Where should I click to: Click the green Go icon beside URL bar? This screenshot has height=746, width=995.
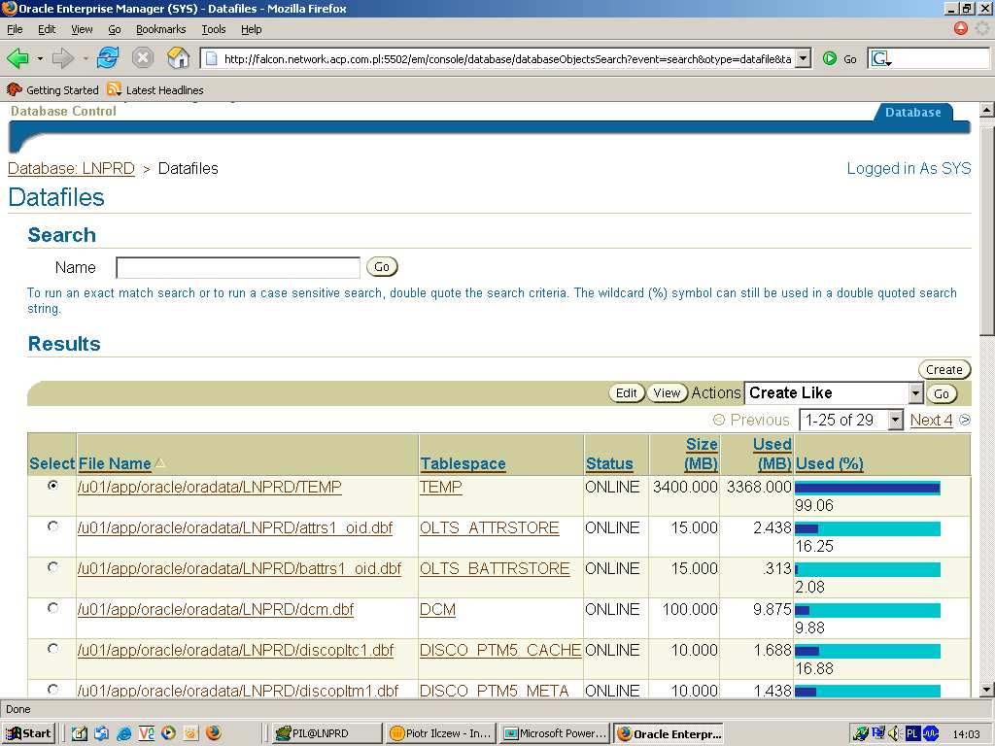pos(830,59)
